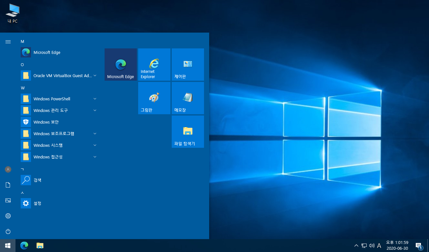Open Microsoft Edge from the taskbar
Screen dimensions: 429x252
point(24,246)
